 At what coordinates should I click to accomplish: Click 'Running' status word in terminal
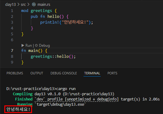(25, 104)
